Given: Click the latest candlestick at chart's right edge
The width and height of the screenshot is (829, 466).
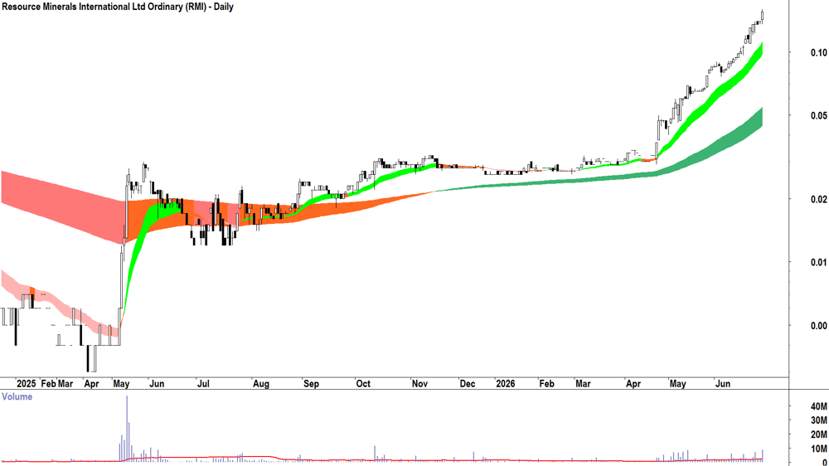Looking at the screenshot, I should point(763,17).
